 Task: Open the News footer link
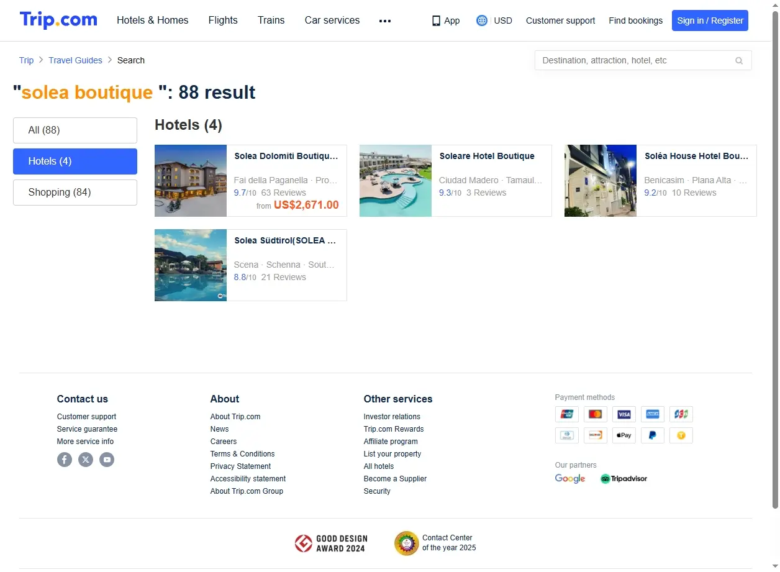pos(219,429)
